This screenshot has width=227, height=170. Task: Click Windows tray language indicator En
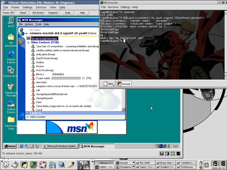161,146
